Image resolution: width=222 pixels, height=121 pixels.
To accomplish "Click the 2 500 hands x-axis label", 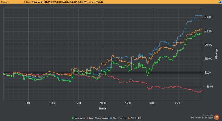I will pyautogui.click(x=127, y=103).
